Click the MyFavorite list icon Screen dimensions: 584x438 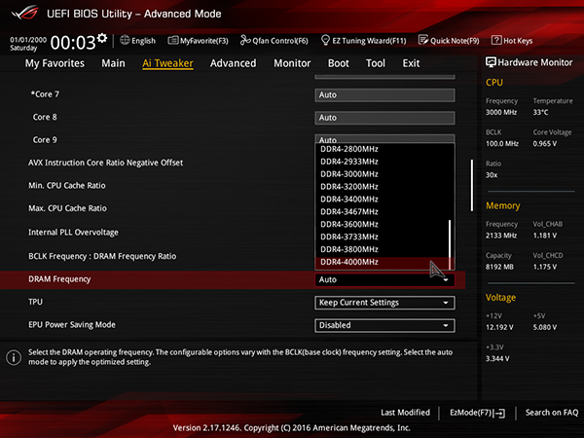[173, 40]
